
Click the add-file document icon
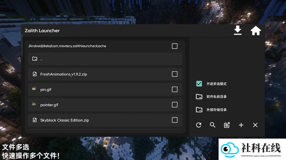pyautogui.click(x=227, y=125)
